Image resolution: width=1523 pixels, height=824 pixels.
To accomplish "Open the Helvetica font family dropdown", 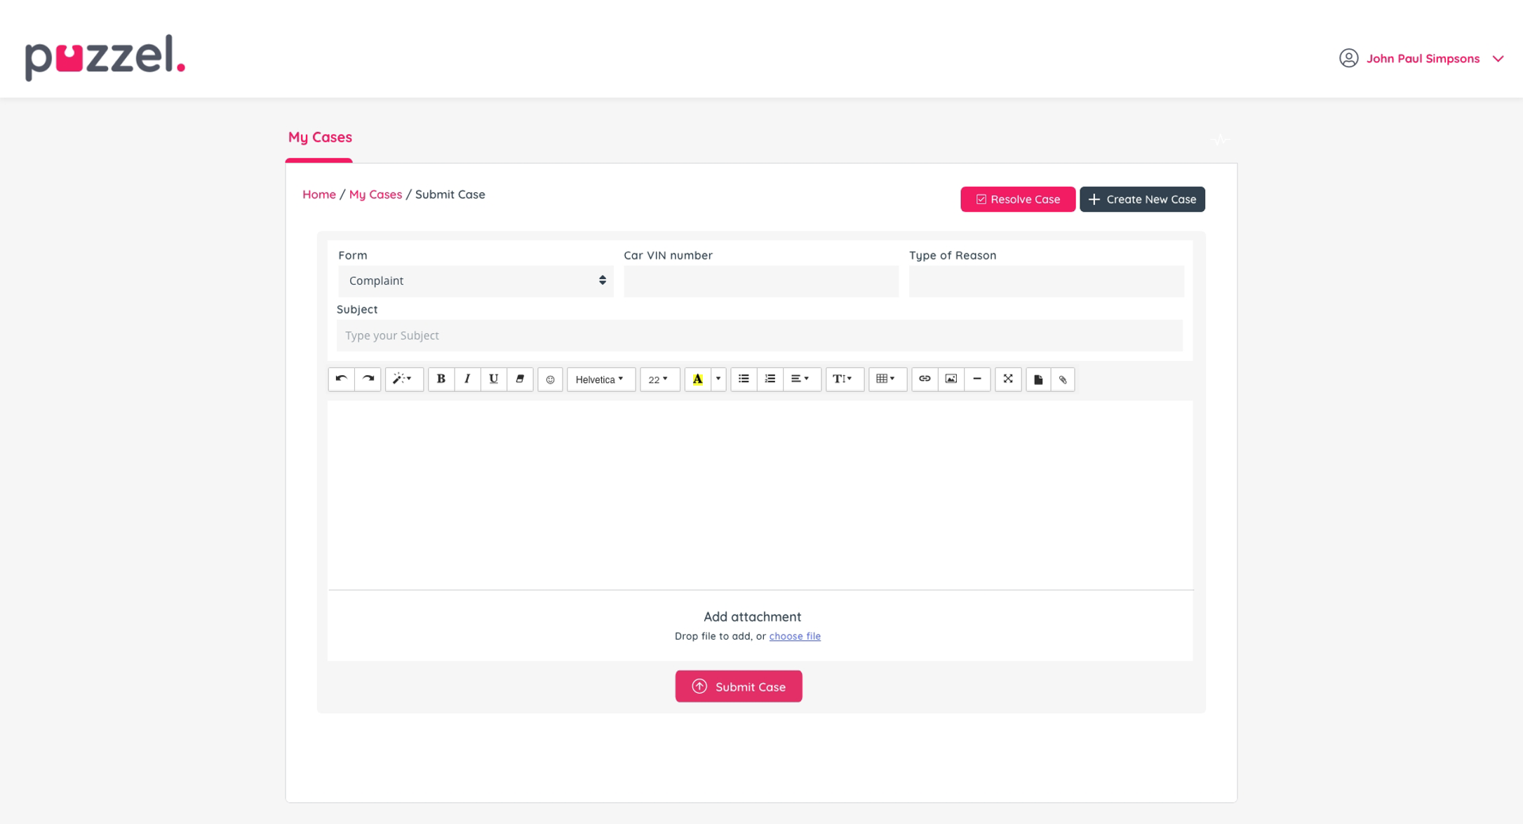I will tap(601, 379).
